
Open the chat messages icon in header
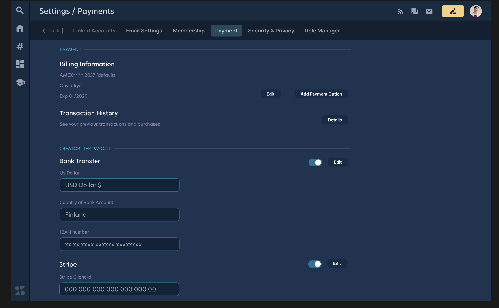(x=415, y=11)
